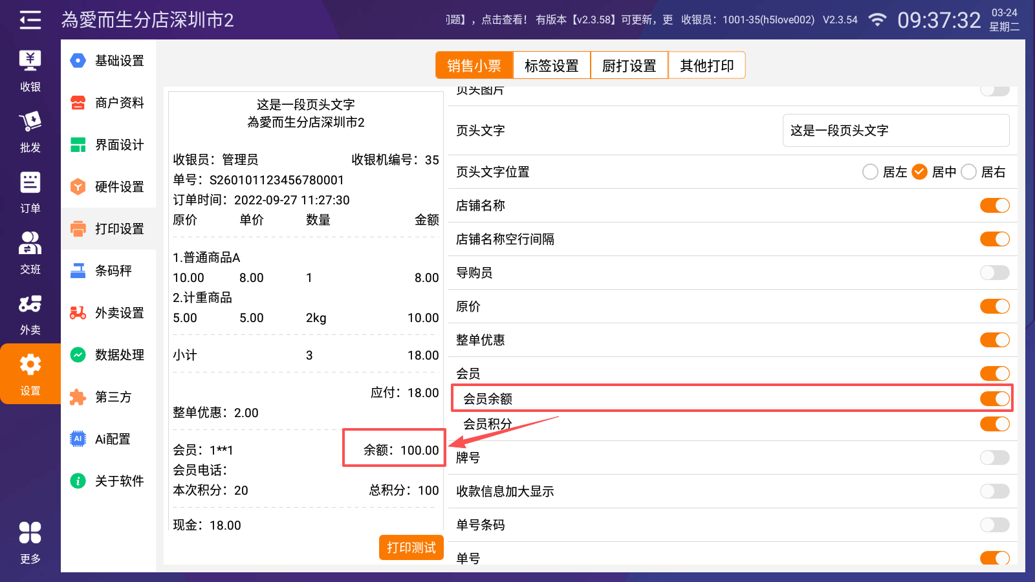Image resolution: width=1035 pixels, height=582 pixels.
Task: Open the 订单 orders icon
Action: pyautogui.click(x=30, y=192)
